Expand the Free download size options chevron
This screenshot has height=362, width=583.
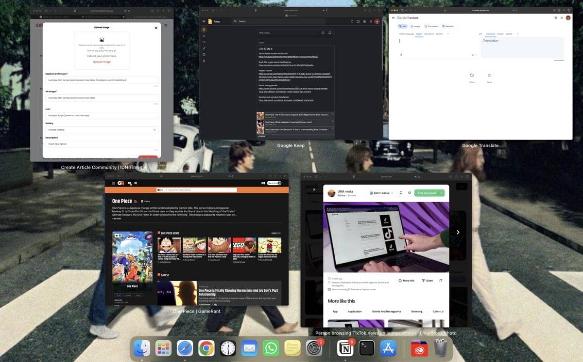(x=441, y=193)
